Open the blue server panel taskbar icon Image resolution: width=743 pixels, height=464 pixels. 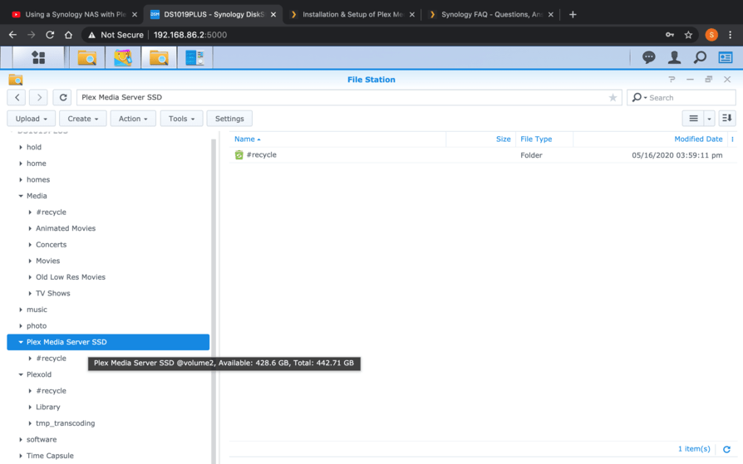(x=194, y=58)
